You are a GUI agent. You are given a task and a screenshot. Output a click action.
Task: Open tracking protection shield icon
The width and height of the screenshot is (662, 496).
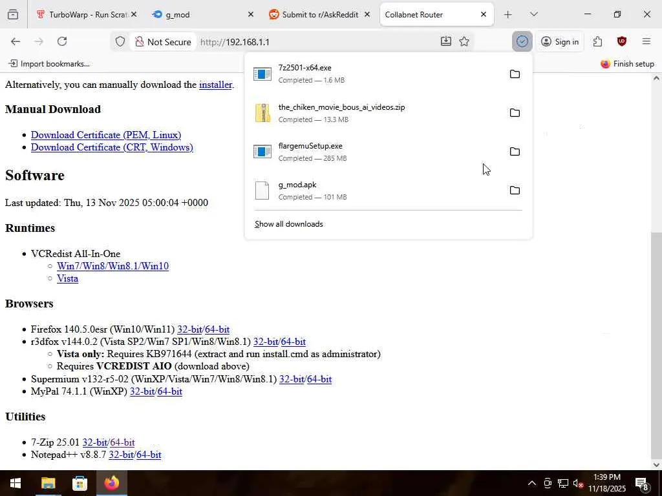click(x=120, y=42)
